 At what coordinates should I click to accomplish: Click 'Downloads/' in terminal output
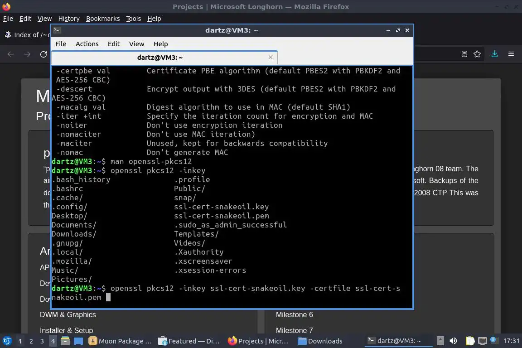coord(74,234)
